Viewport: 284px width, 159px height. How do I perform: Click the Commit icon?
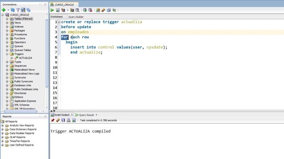click(x=85, y=10)
